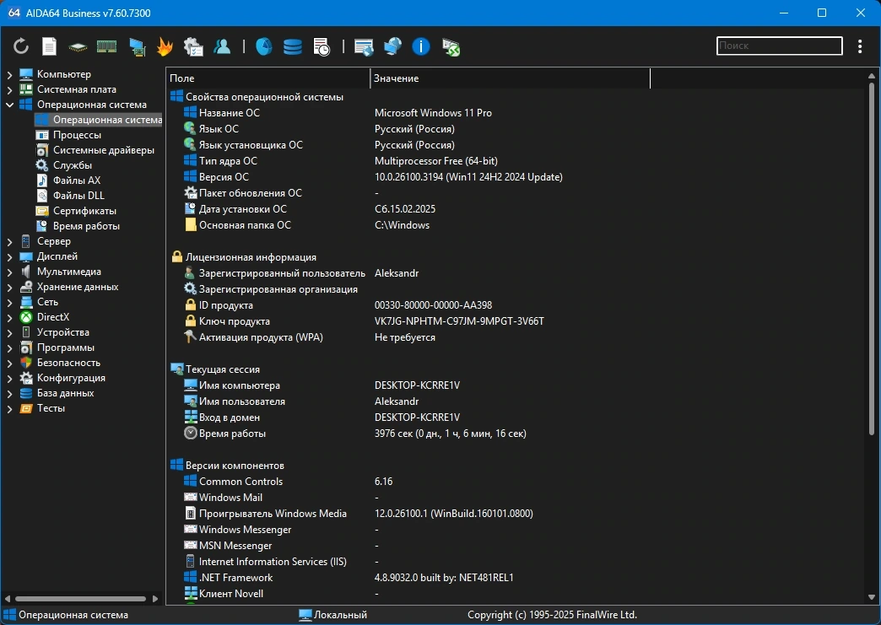881x625 pixels.
Task: Open the Report document icon
Action: click(50, 46)
